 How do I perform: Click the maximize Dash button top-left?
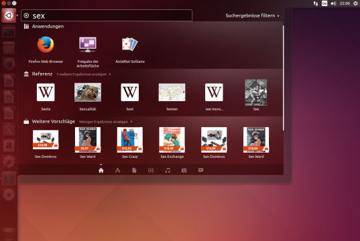[x=14, y=3]
